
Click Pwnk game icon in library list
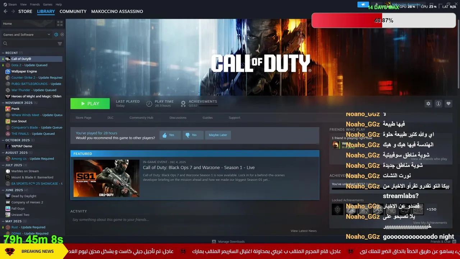point(8,109)
